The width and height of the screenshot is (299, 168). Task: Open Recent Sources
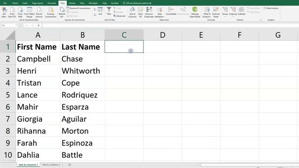[x=39, y=13]
